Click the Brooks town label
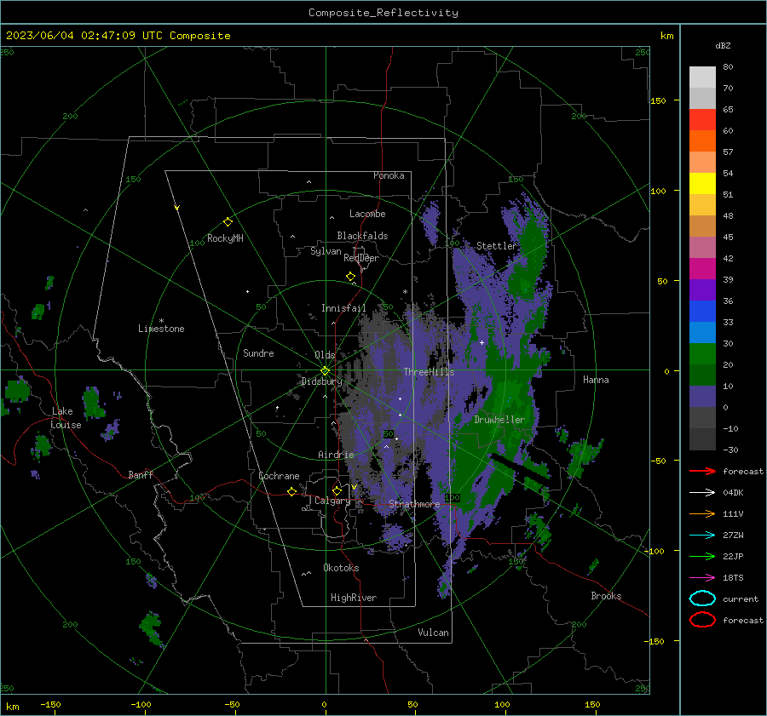 [x=606, y=596]
